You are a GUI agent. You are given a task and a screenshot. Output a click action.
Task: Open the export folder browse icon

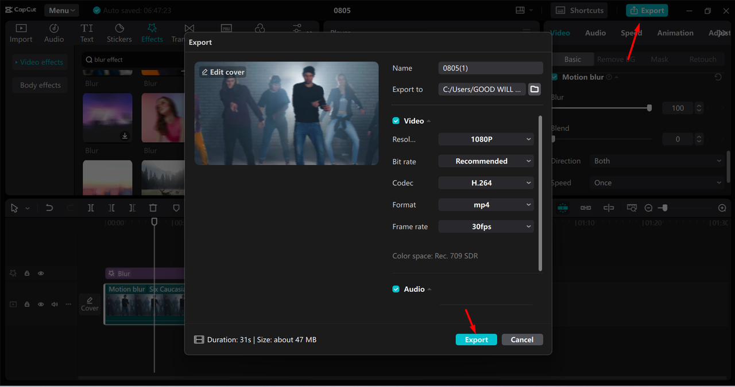click(535, 89)
